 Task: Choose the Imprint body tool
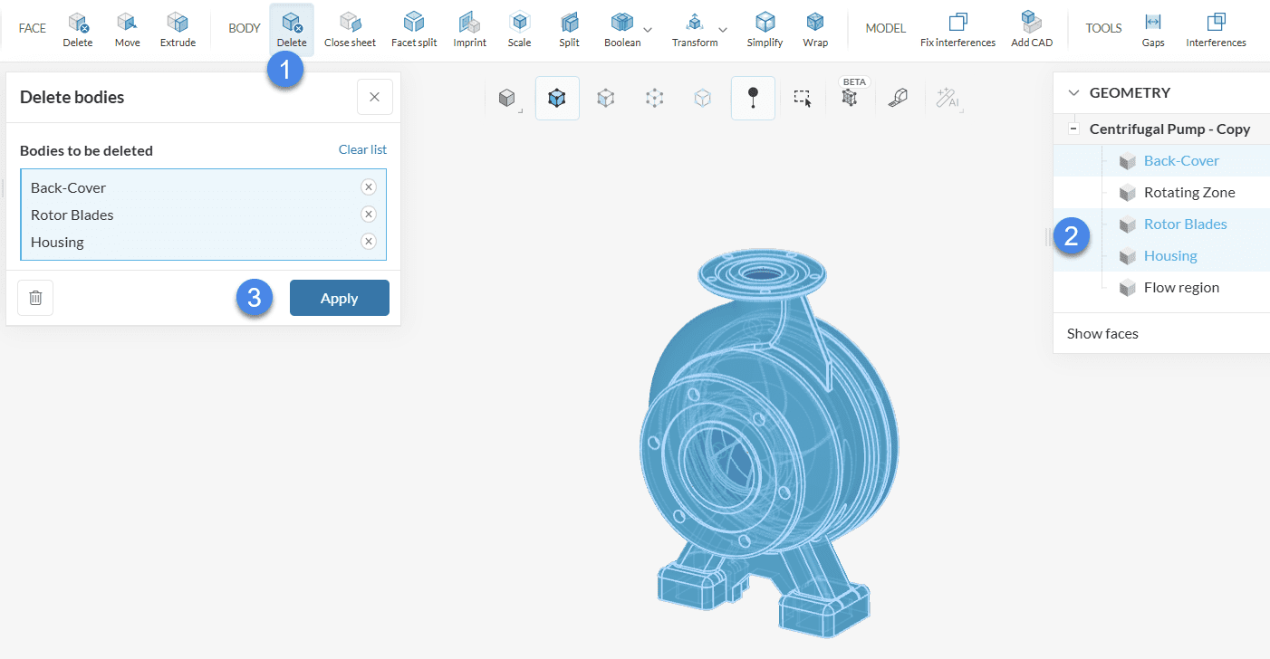469,29
